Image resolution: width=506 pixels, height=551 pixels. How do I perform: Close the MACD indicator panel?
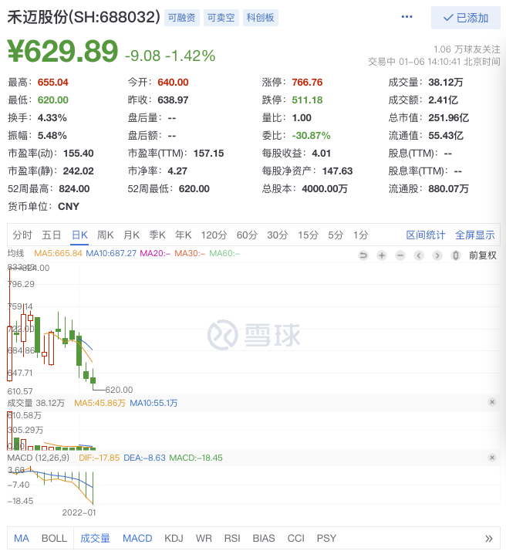[x=492, y=458]
